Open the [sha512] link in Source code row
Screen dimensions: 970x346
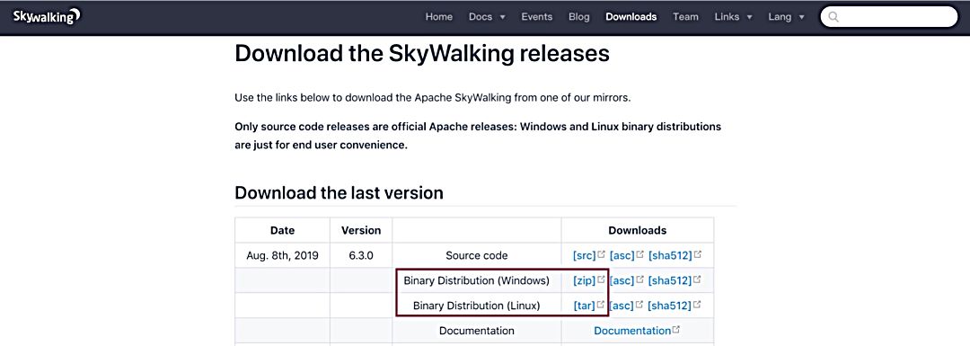[670, 255]
